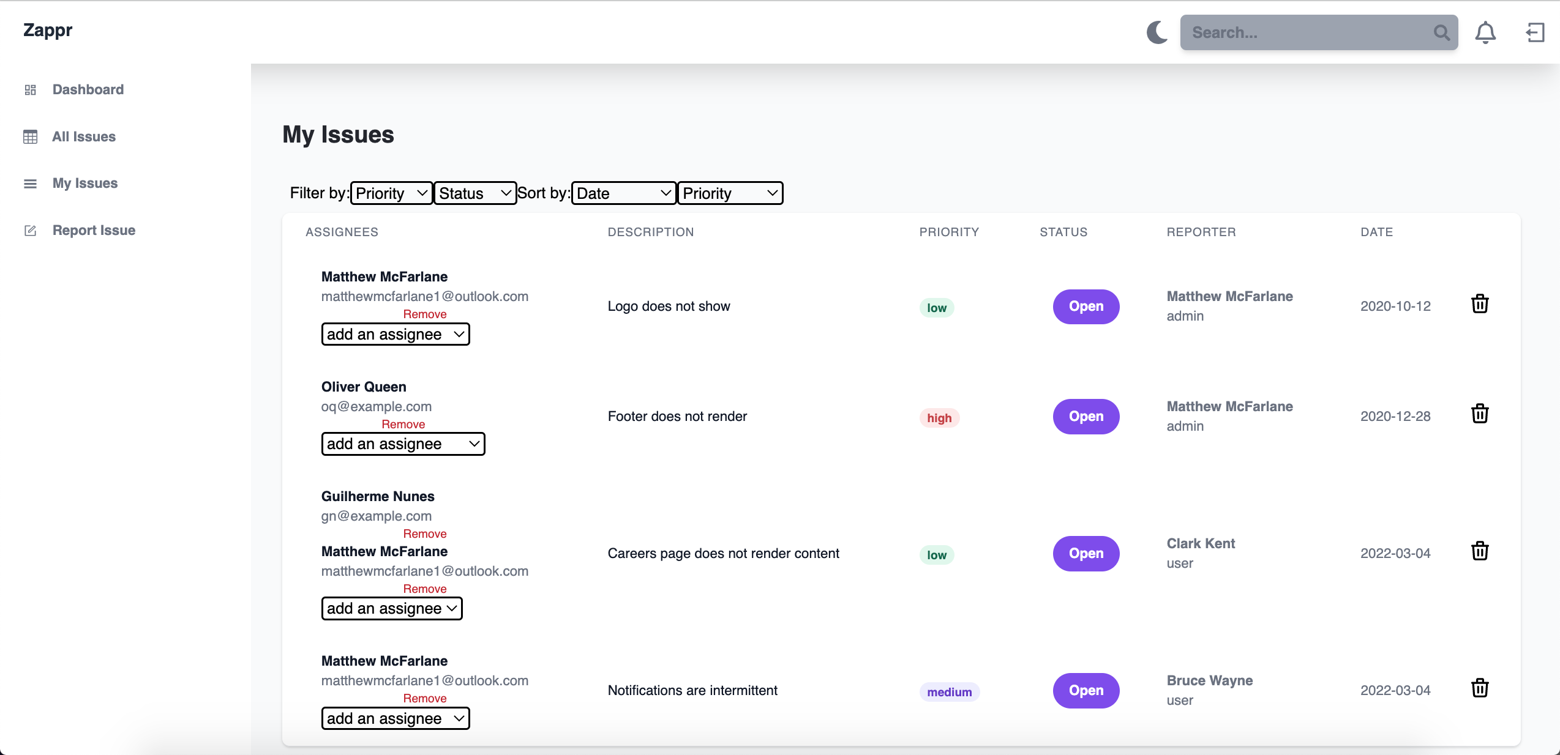Click the All Issues sidebar icon
Screen dimensions: 1560x755
30,136
